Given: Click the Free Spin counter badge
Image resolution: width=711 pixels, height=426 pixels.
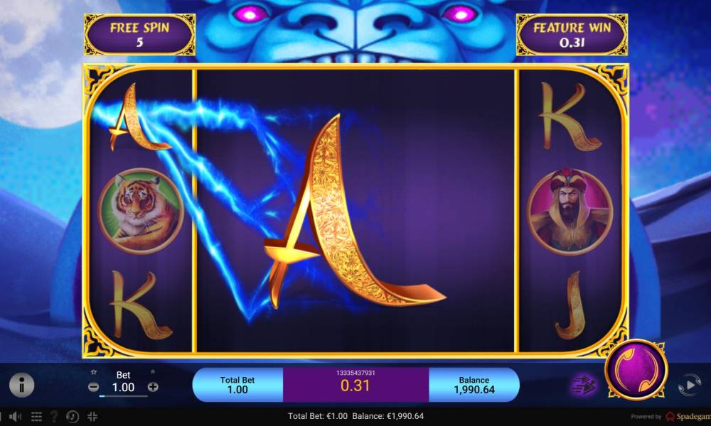Looking at the screenshot, I should point(139,34).
